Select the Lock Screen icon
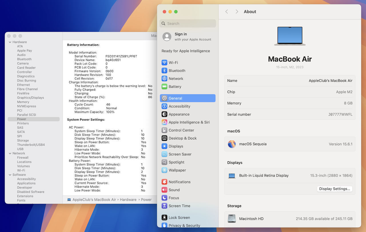The width and height of the screenshot is (366, 232). (x=164, y=218)
